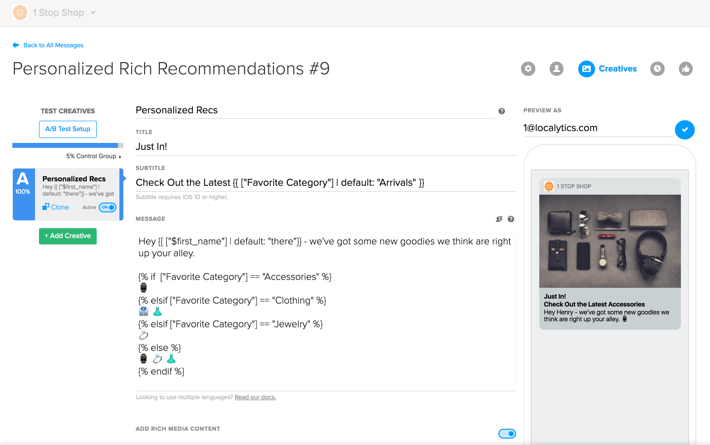Open the Read our docs link
The height and width of the screenshot is (445, 710).
(255, 397)
